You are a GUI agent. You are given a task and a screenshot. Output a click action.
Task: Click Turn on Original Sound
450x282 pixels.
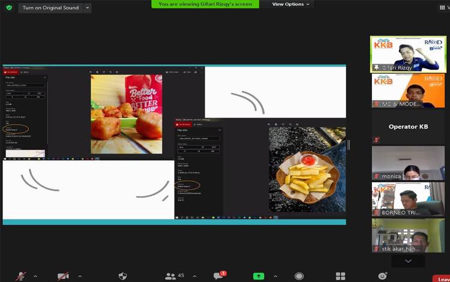(x=50, y=8)
